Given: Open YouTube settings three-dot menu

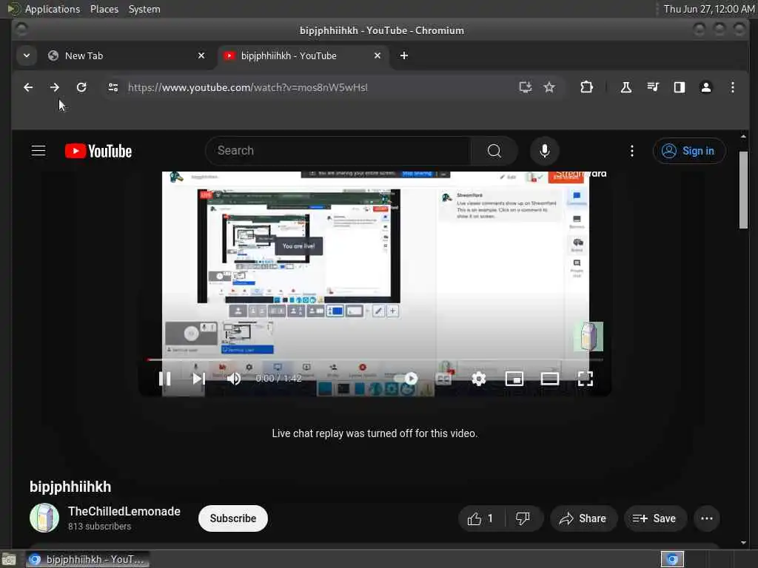Looking at the screenshot, I should click(x=632, y=151).
